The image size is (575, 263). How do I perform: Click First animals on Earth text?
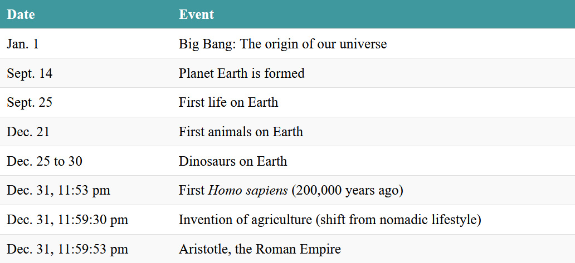(x=241, y=132)
